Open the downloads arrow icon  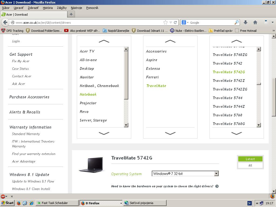tap(246, 22)
